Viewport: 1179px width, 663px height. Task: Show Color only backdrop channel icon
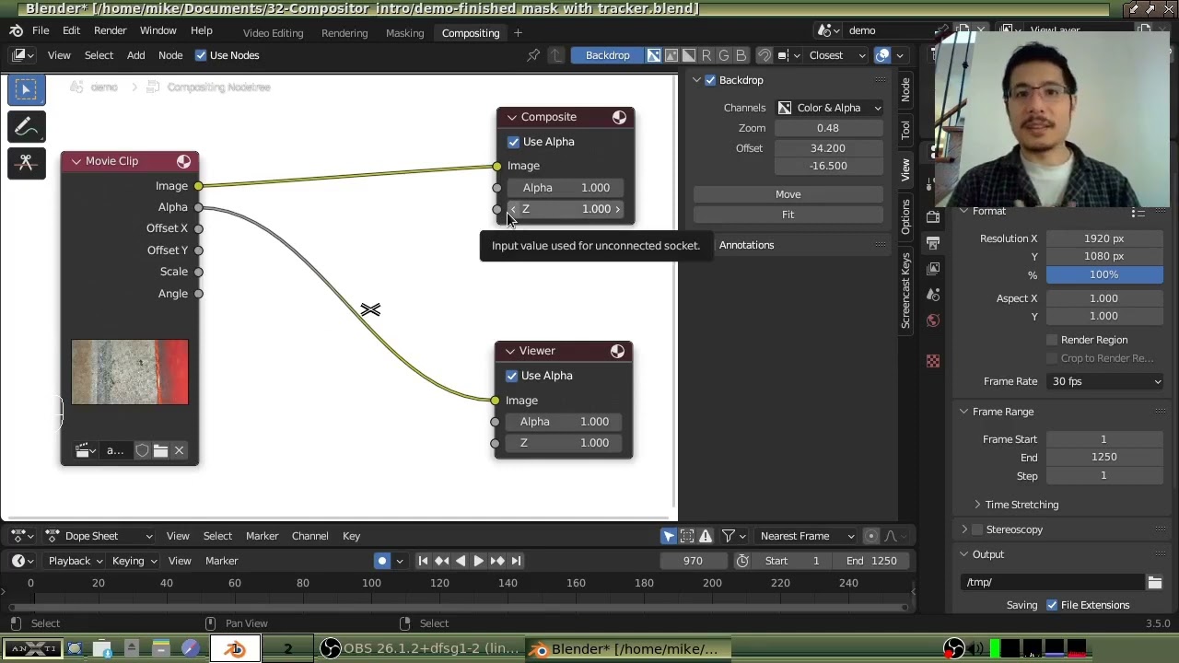point(671,55)
